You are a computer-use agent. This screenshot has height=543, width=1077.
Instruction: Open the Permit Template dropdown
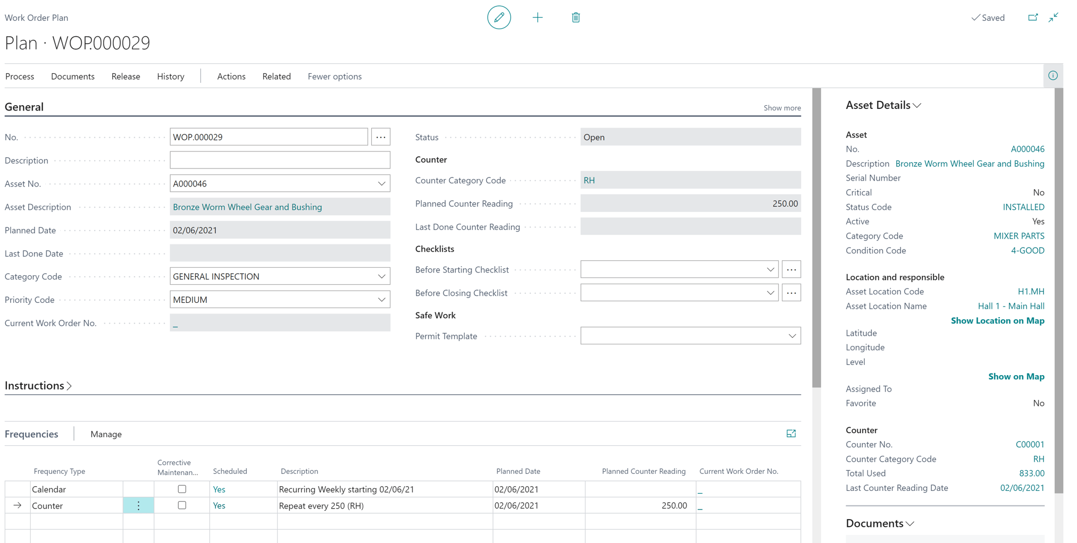coord(792,335)
